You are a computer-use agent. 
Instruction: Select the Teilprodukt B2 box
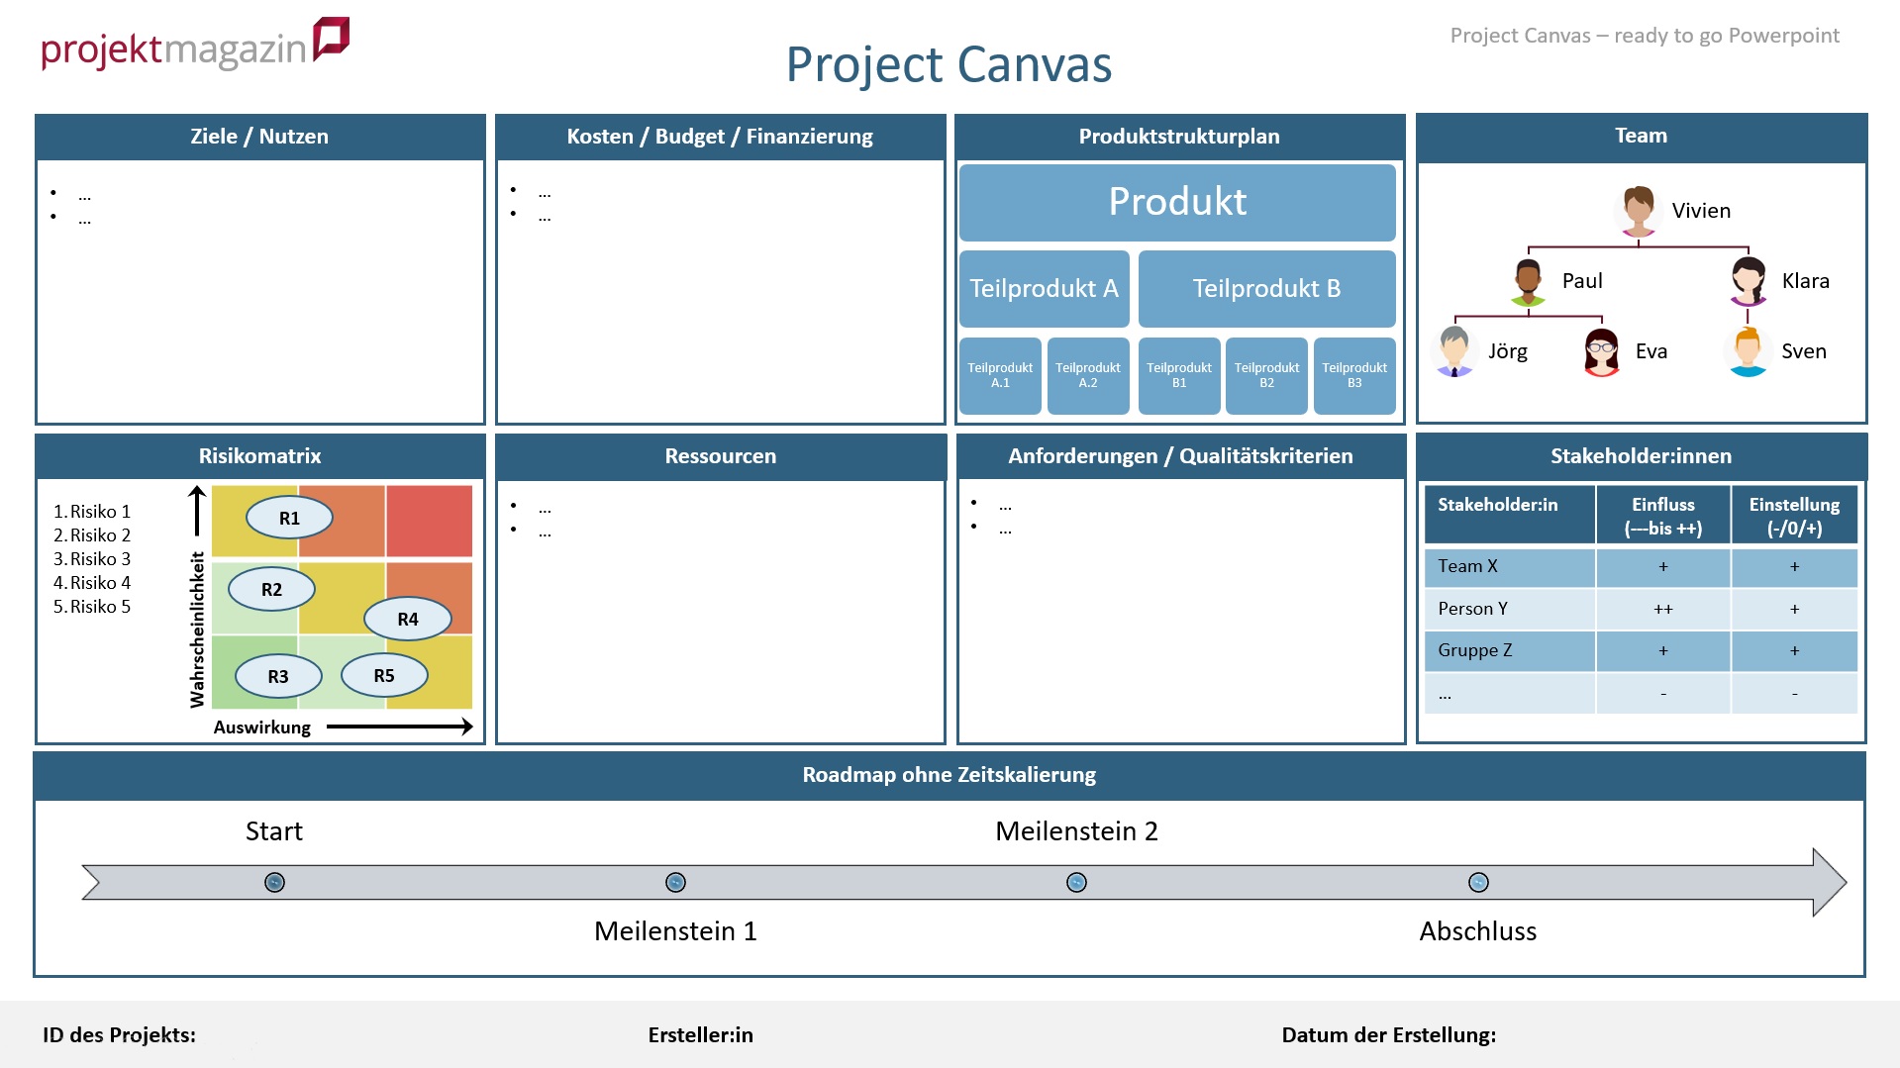tap(1266, 375)
